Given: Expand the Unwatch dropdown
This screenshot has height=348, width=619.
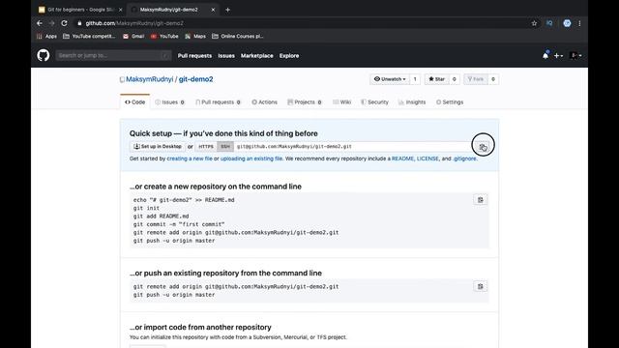Looking at the screenshot, I should coord(390,79).
